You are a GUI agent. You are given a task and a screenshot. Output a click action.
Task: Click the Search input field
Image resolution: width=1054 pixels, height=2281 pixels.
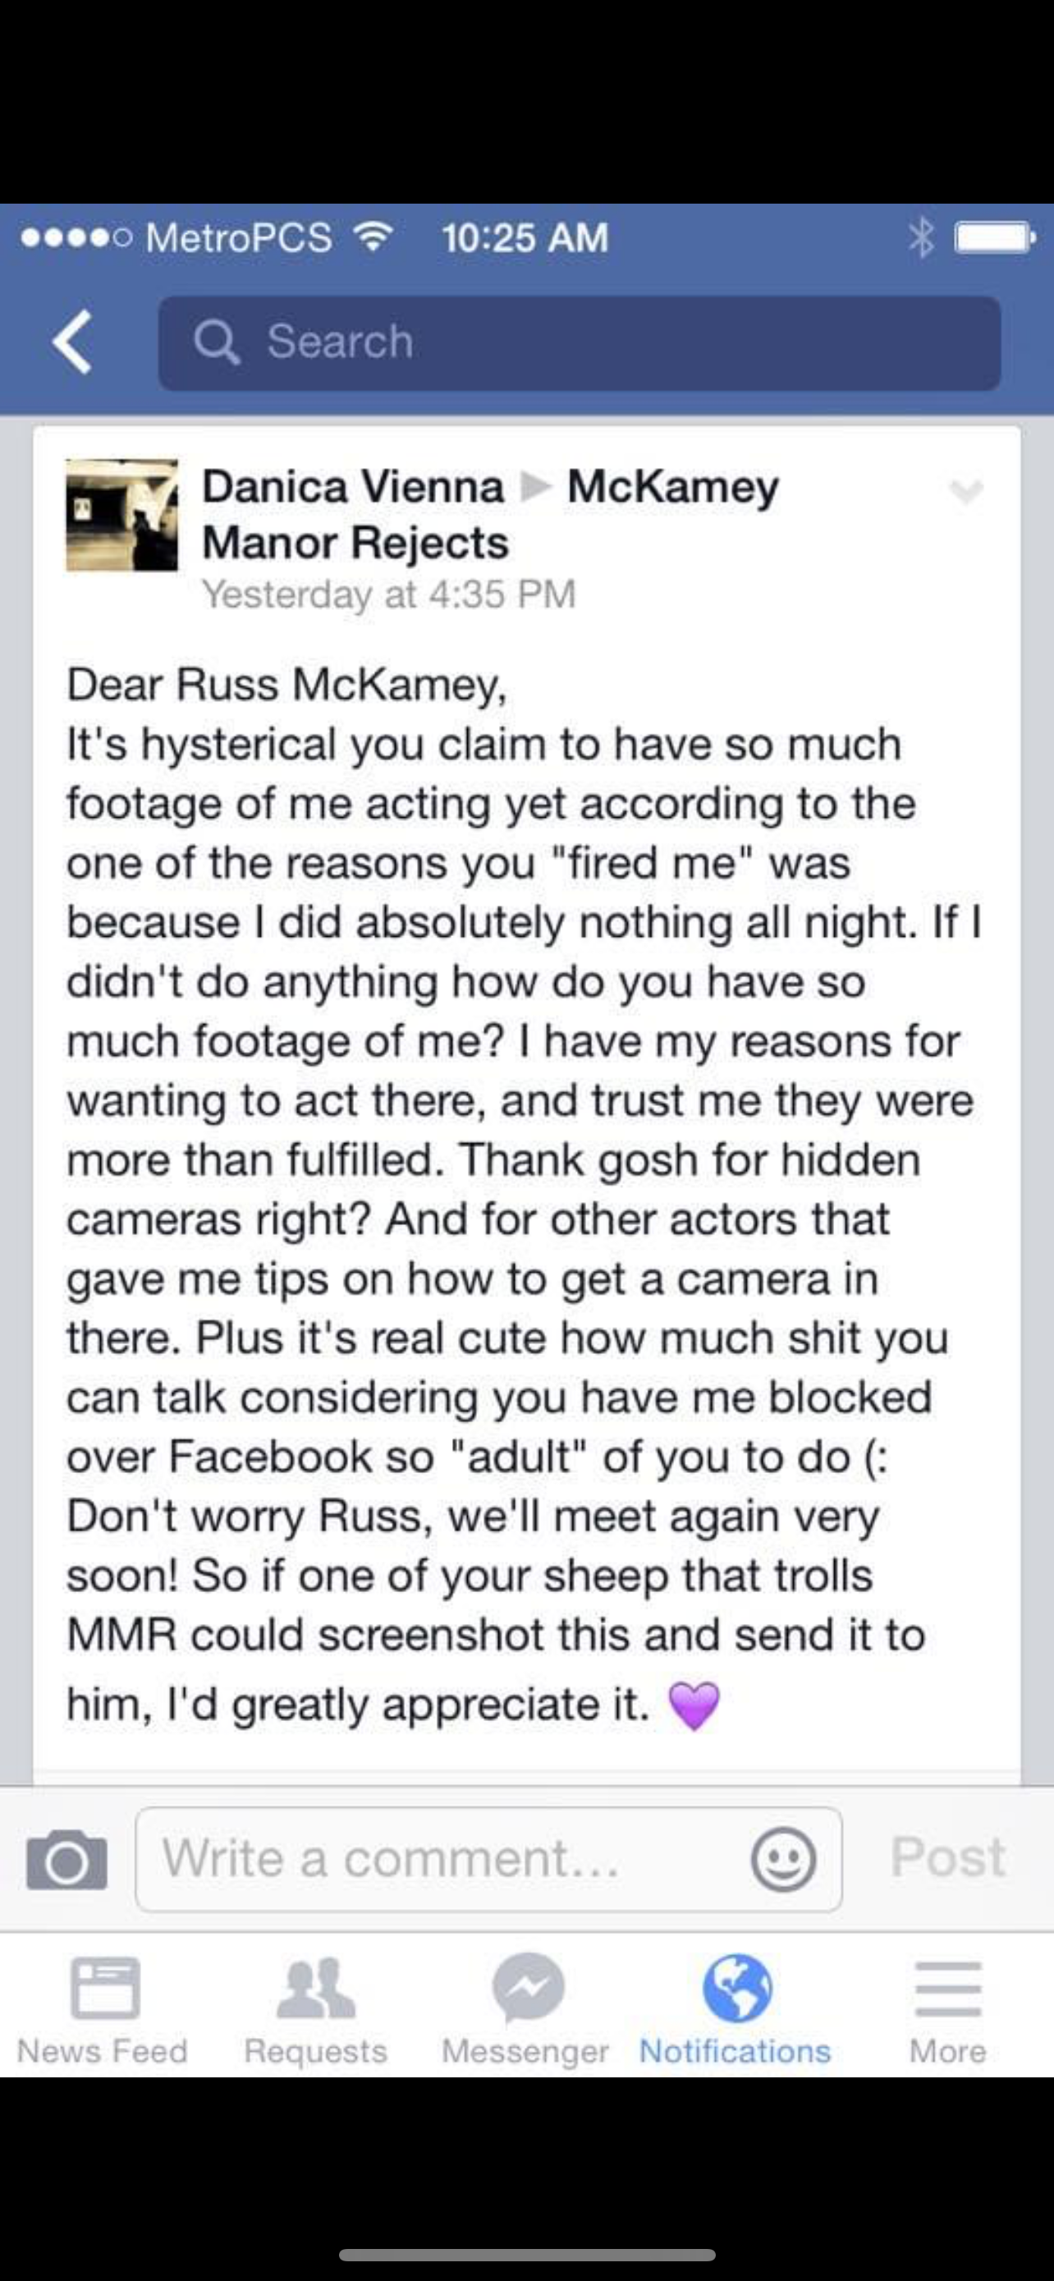click(580, 342)
